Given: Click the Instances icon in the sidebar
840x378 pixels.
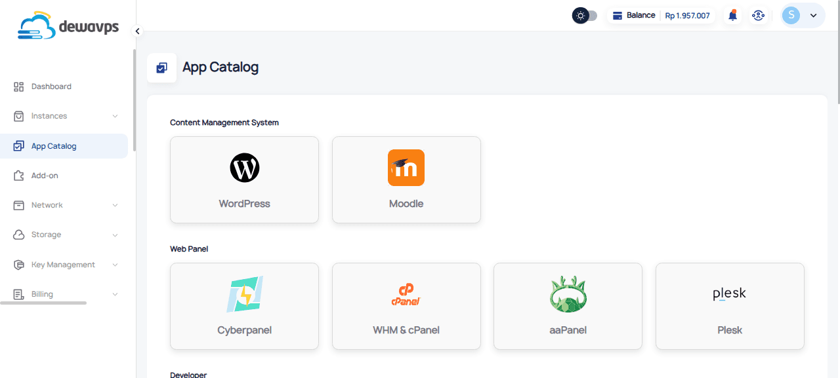Looking at the screenshot, I should pyautogui.click(x=19, y=115).
